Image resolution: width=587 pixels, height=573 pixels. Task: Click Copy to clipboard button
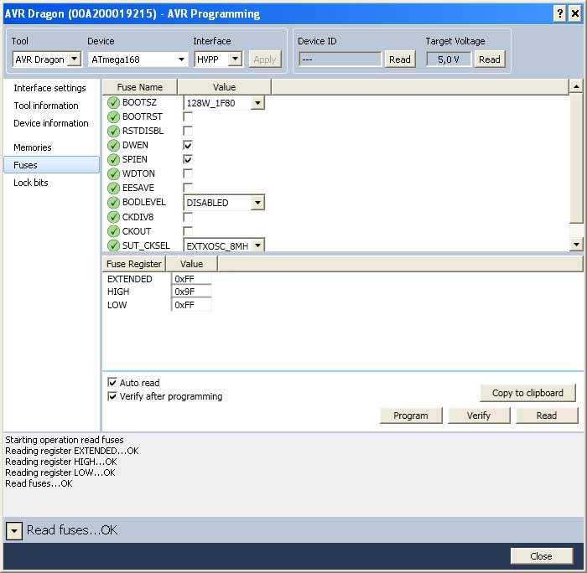[527, 393]
